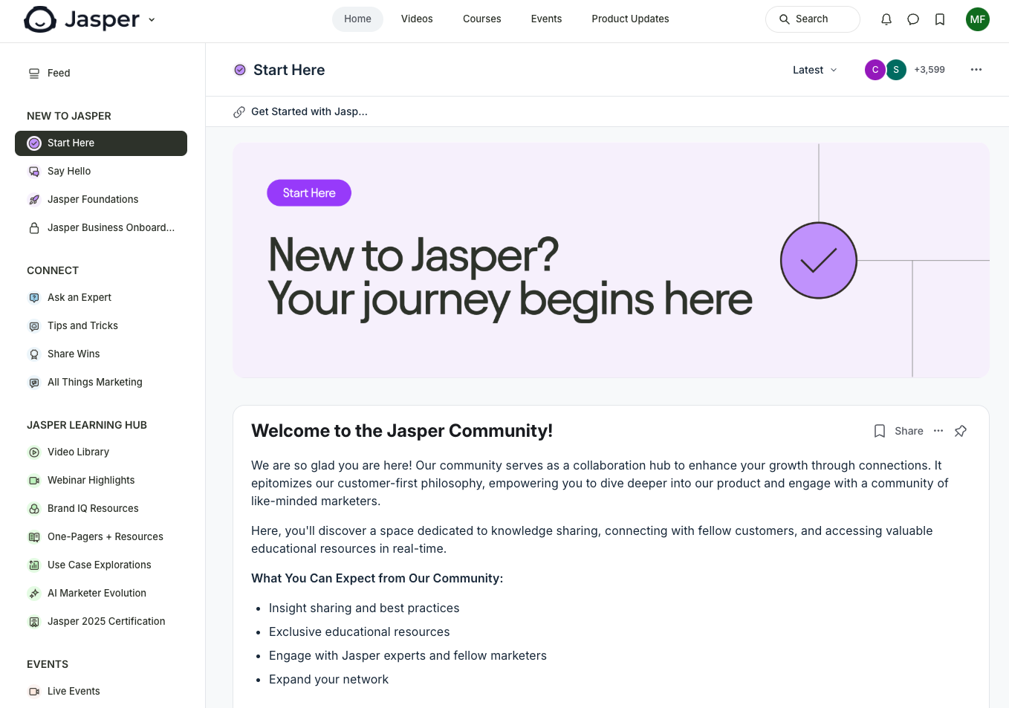1009x708 pixels.
Task: Click the Jasper logo
Action: (x=82, y=19)
